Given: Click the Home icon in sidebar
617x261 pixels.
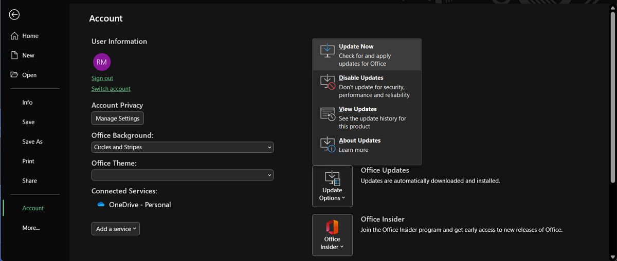Looking at the screenshot, I should (x=14, y=36).
